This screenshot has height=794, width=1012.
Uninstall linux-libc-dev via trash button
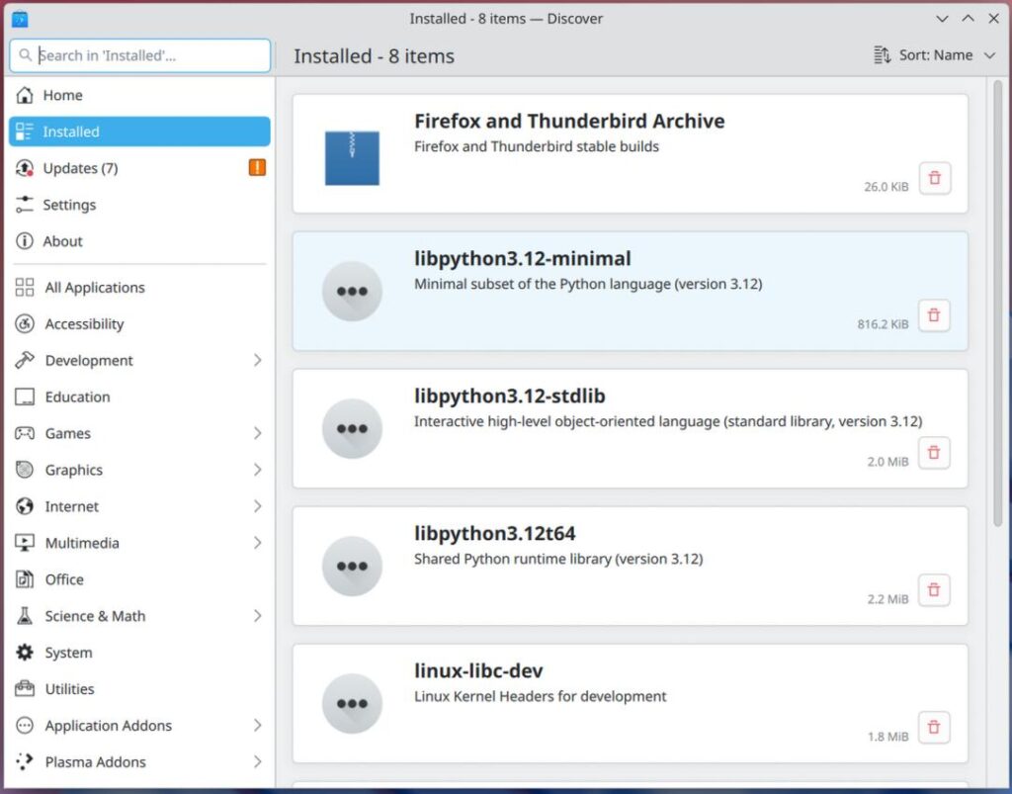tap(934, 728)
